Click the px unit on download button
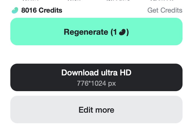This screenshot has height=133, width=190. click(112, 84)
